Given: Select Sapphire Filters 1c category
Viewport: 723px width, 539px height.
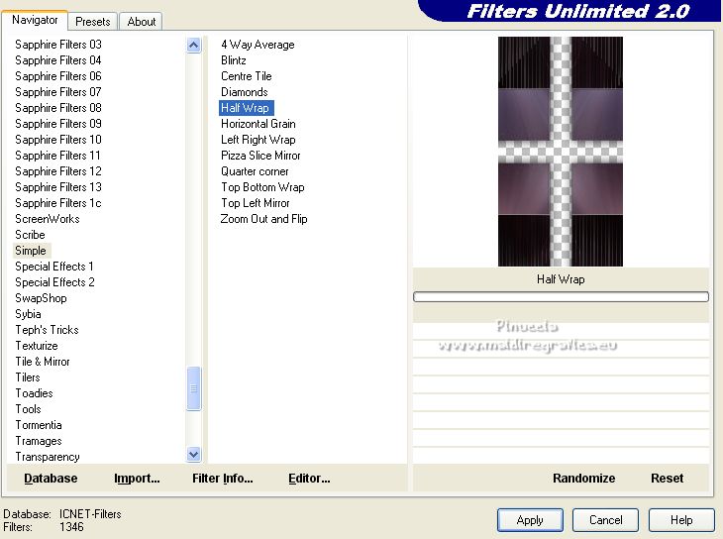Looking at the screenshot, I should [58, 202].
